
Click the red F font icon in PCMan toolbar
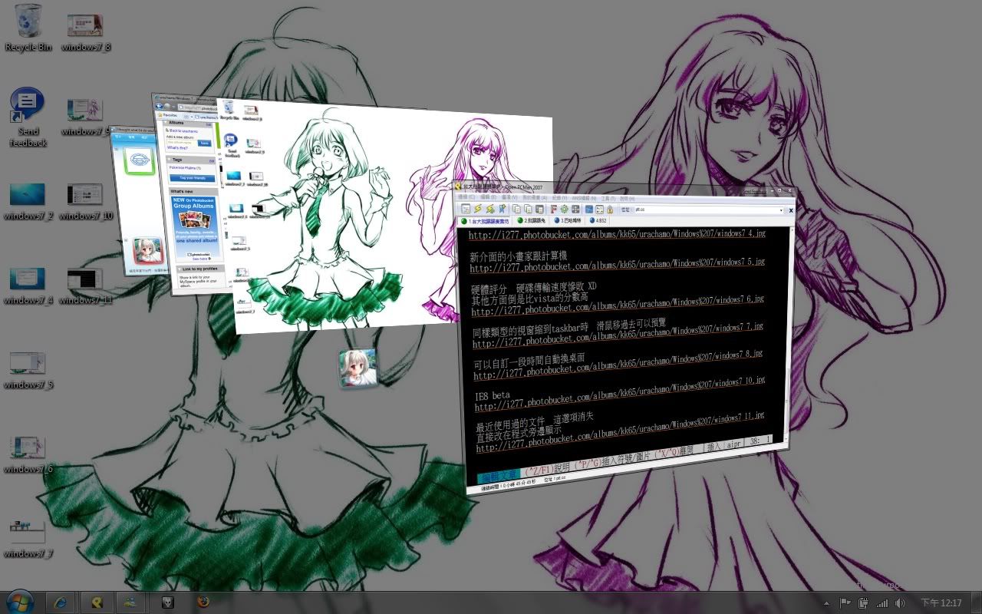(552, 210)
